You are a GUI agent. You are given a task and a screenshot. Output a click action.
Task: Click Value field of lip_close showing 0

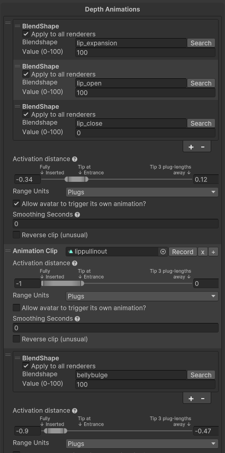click(x=145, y=133)
